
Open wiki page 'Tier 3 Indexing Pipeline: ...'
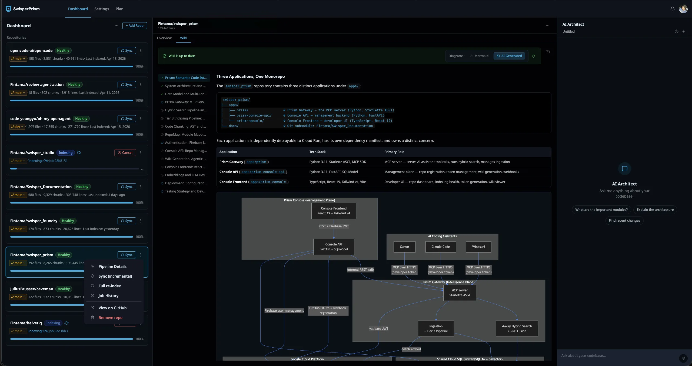click(184, 118)
